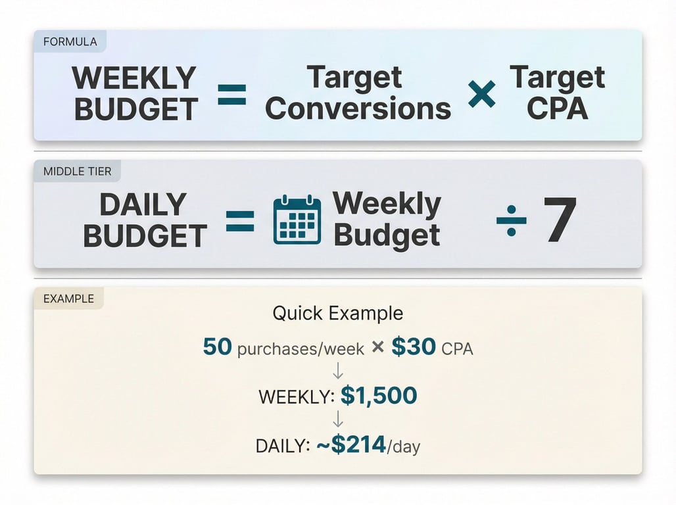Select the FORMULA label tab

click(x=70, y=42)
